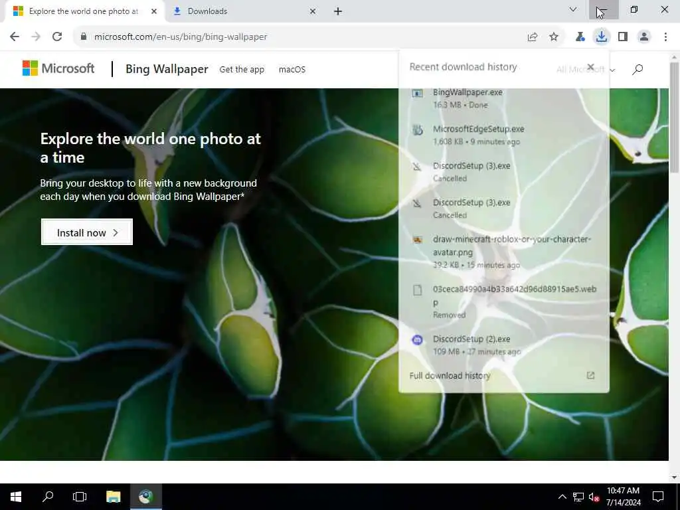Screen dimensions: 680x510
Task: Open full history external-link icon
Action: pos(590,376)
